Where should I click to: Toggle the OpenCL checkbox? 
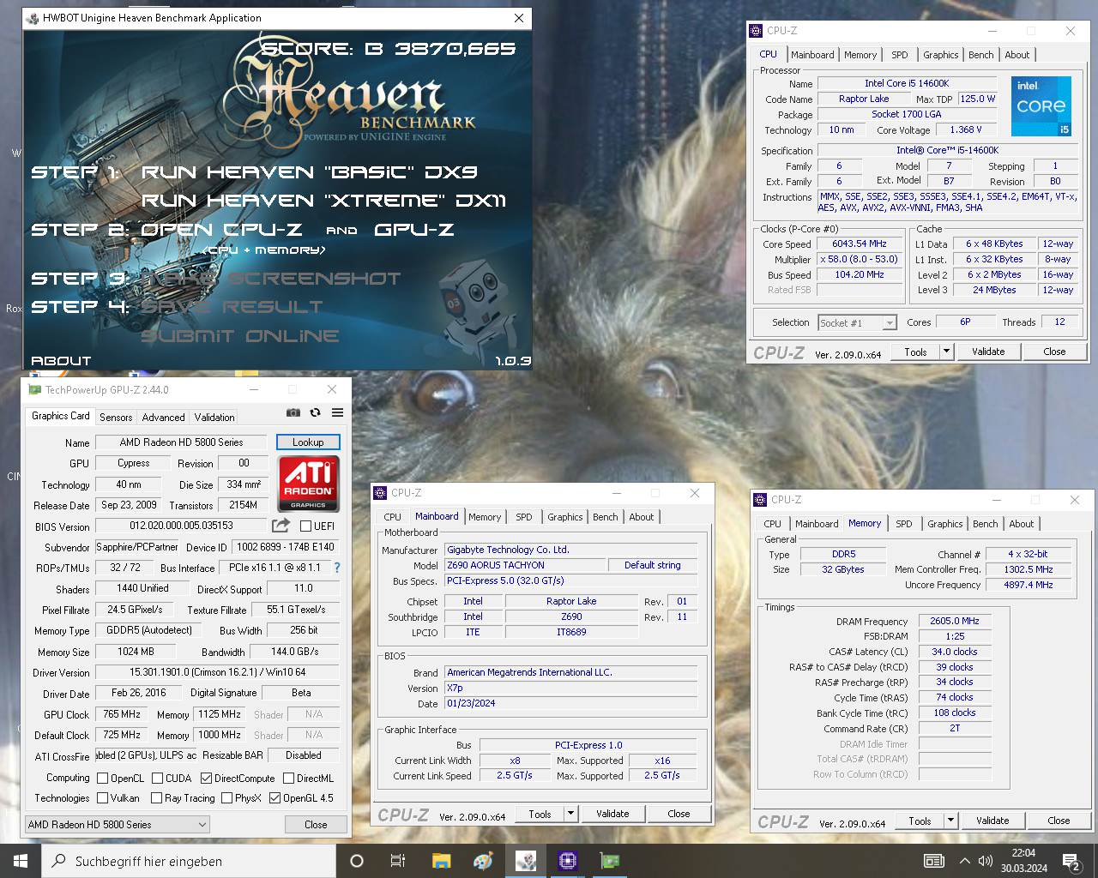tap(103, 779)
